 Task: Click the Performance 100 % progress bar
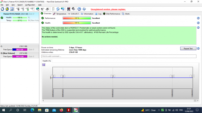point(77,18)
